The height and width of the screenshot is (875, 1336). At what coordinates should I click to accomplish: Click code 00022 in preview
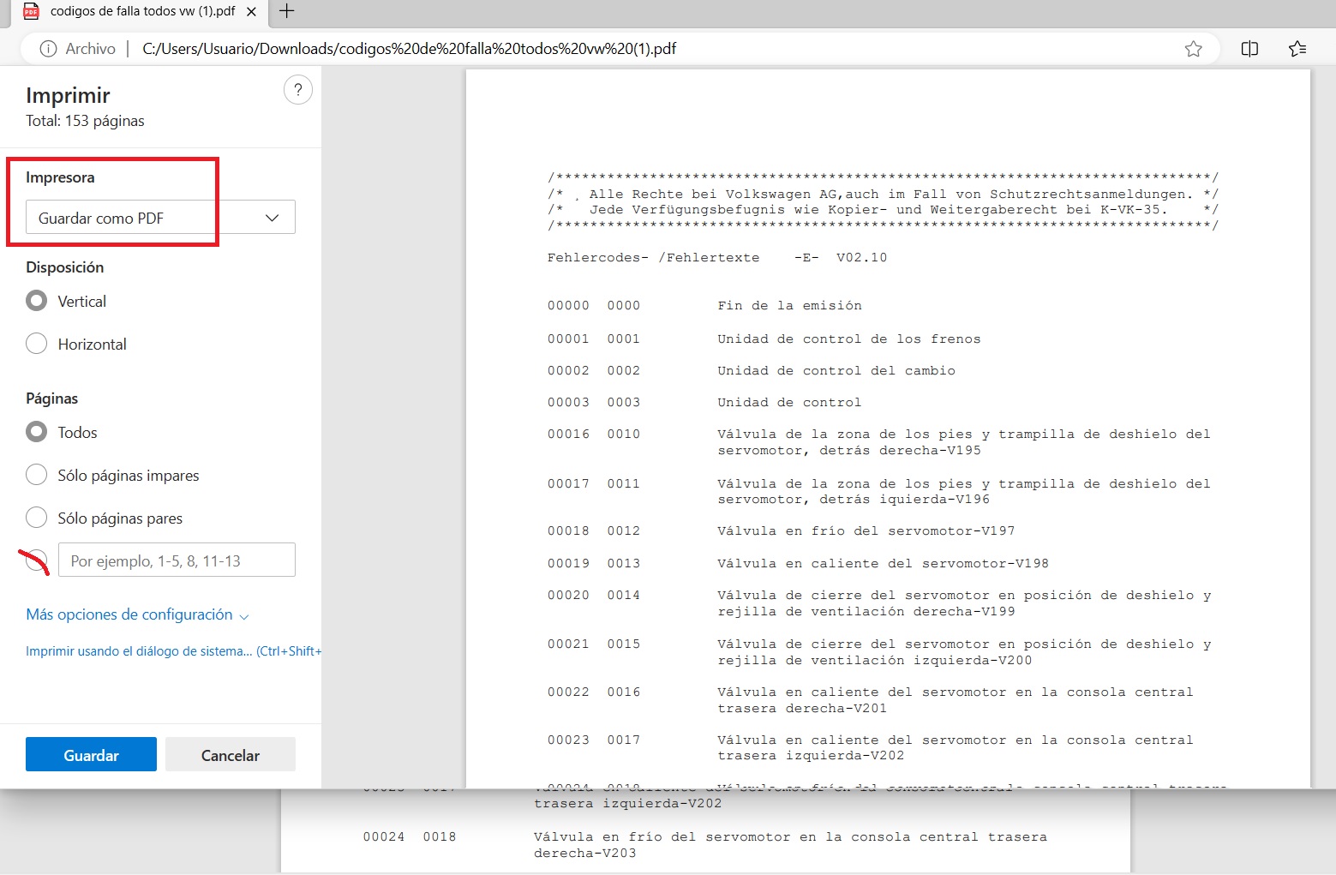568,692
